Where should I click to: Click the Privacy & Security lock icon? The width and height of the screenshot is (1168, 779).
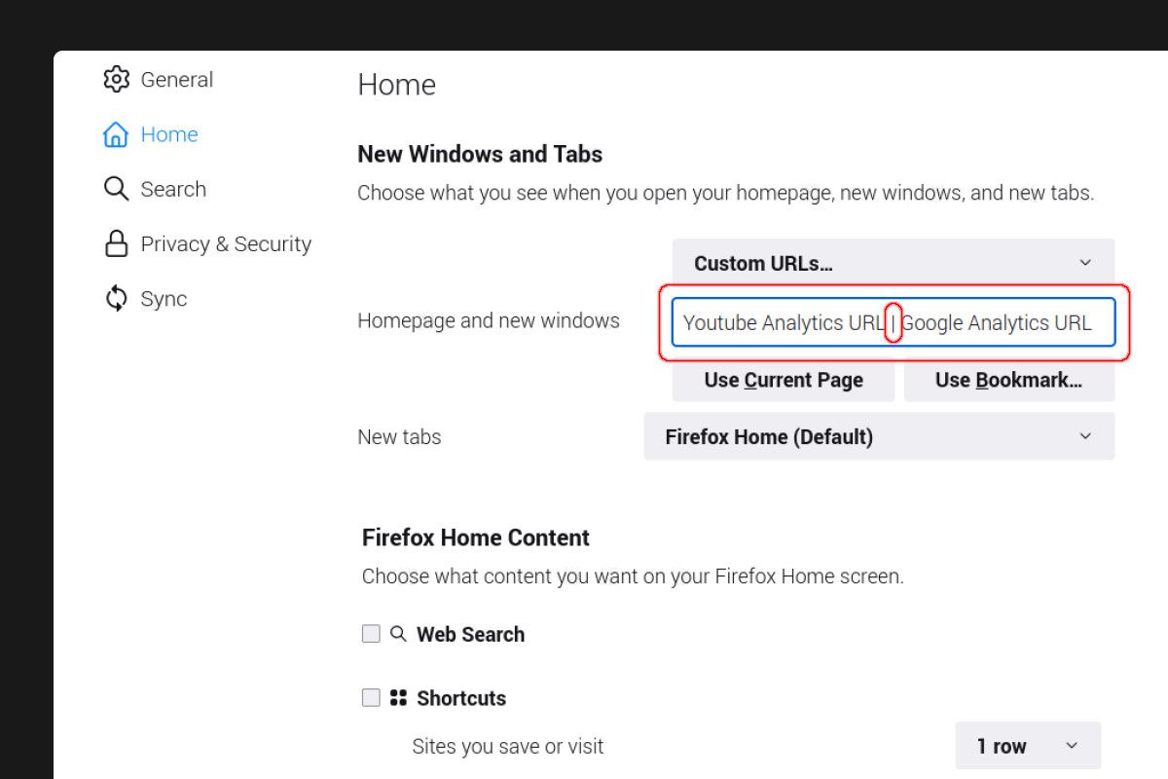(116, 243)
